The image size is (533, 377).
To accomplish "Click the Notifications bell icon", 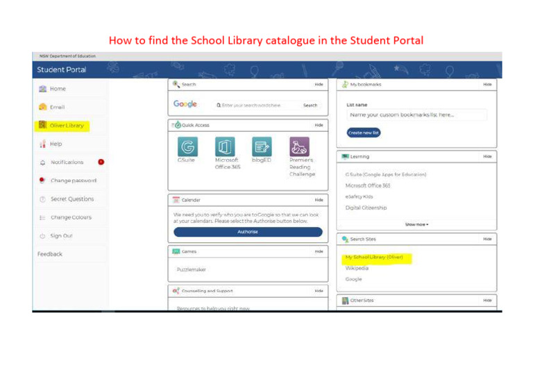I will (42, 162).
